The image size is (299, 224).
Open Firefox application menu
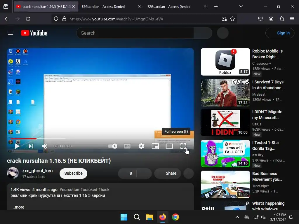pos(292,19)
